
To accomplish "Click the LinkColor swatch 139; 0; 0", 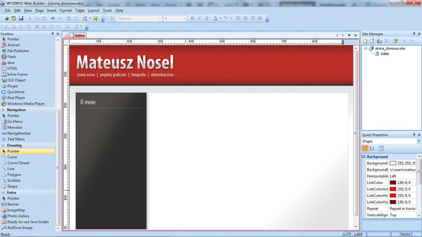I will (x=393, y=183).
